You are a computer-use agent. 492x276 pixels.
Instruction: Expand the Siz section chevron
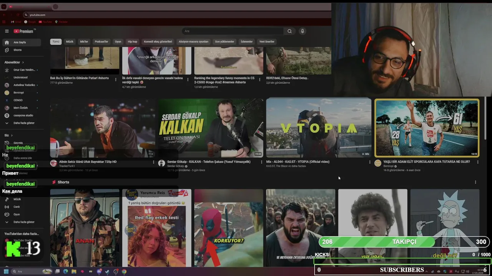point(12,135)
